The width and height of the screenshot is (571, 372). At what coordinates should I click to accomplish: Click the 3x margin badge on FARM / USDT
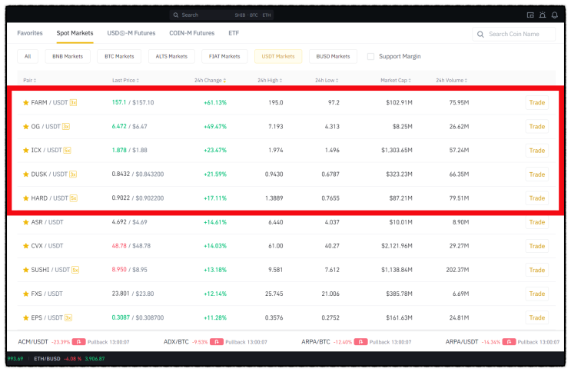pos(73,103)
